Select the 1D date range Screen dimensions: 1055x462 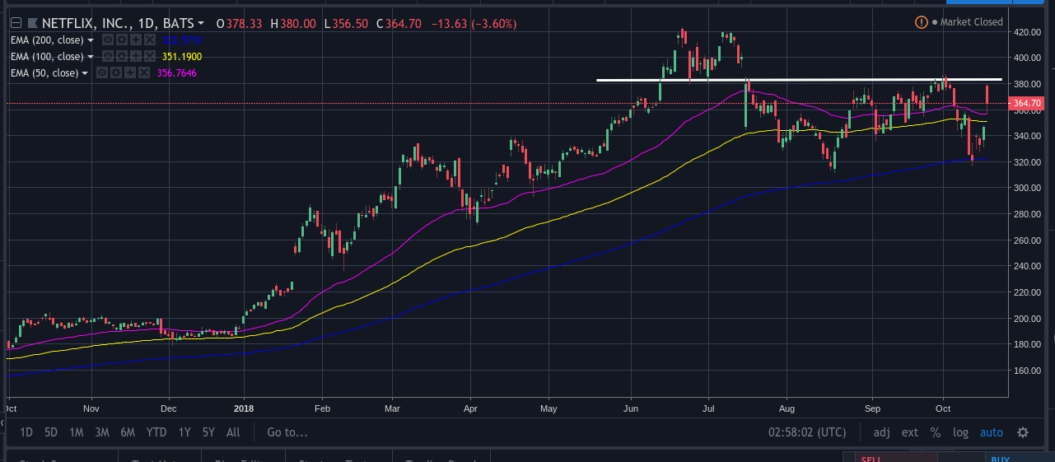[x=26, y=432]
